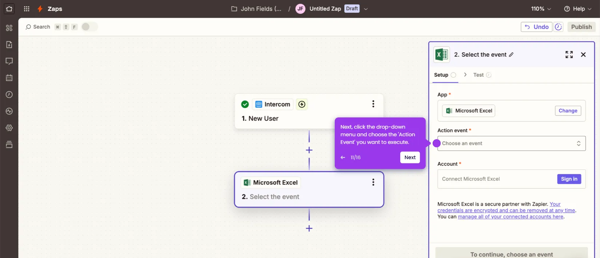Click the Draft status badge
600x258 pixels.
tap(352, 9)
